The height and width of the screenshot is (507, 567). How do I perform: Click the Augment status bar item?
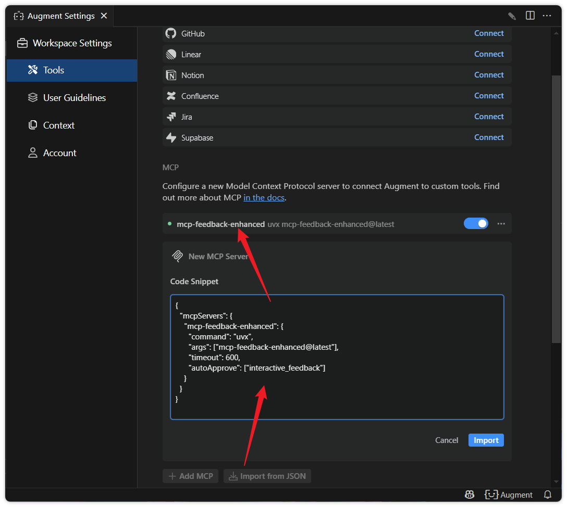point(508,495)
